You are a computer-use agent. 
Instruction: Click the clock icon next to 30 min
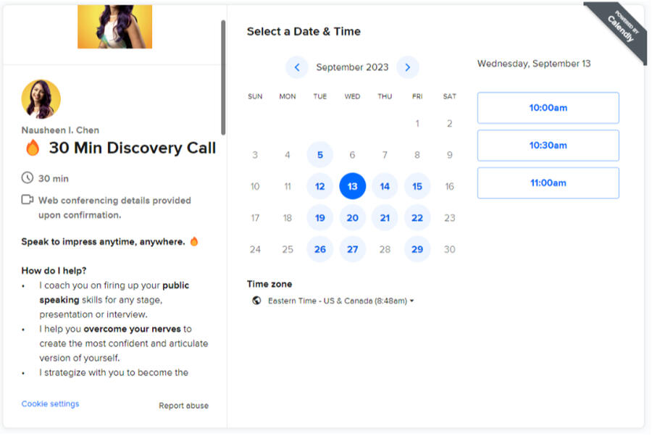click(28, 178)
